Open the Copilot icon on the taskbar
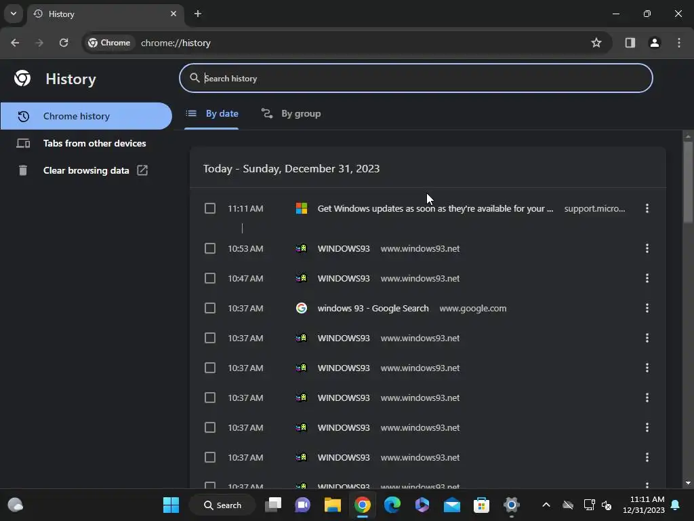This screenshot has height=521, width=694. pyautogui.click(x=422, y=505)
